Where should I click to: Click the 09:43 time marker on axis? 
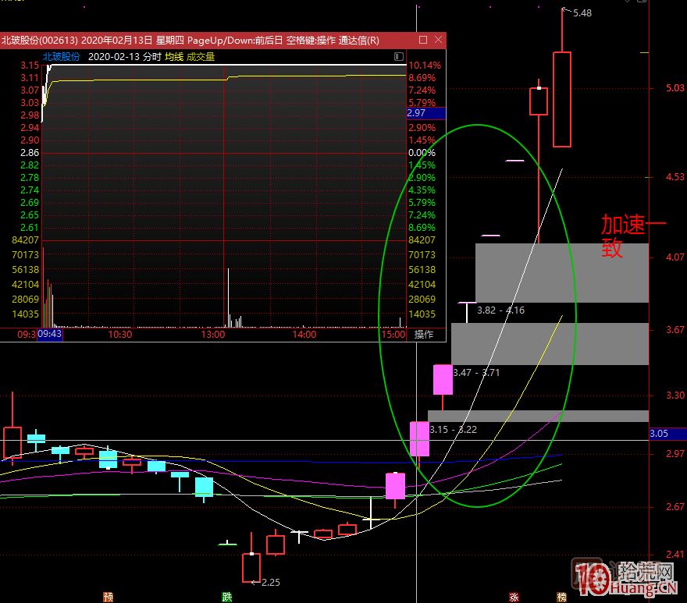(50, 335)
